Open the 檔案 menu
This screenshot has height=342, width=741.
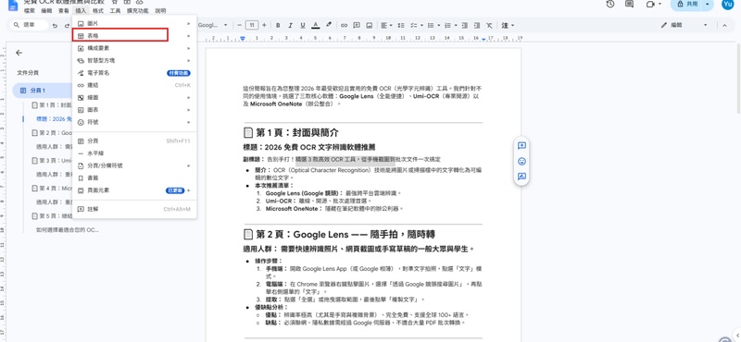(30, 10)
